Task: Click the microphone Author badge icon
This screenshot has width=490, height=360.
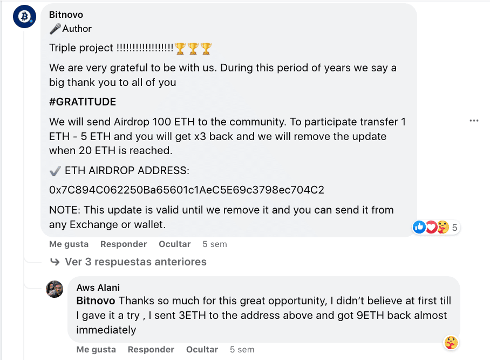Action: point(55,29)
